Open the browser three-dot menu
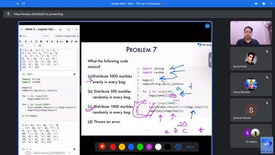This screenshot has width=275, height=155. [x=271, y=3]
